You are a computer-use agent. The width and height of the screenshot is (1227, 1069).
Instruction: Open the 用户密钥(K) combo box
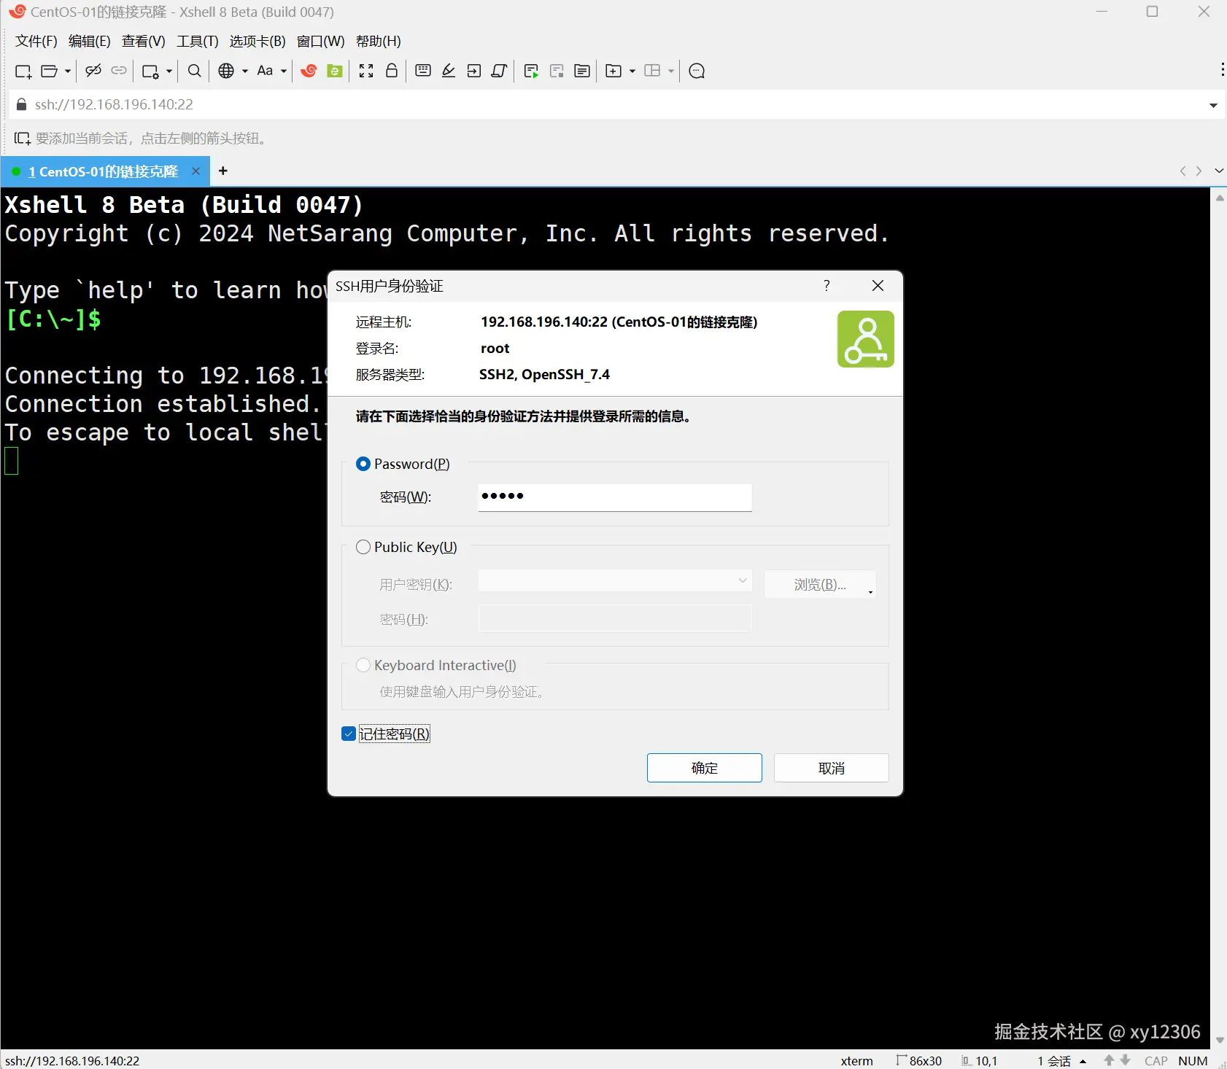click(x=615, y=581)
